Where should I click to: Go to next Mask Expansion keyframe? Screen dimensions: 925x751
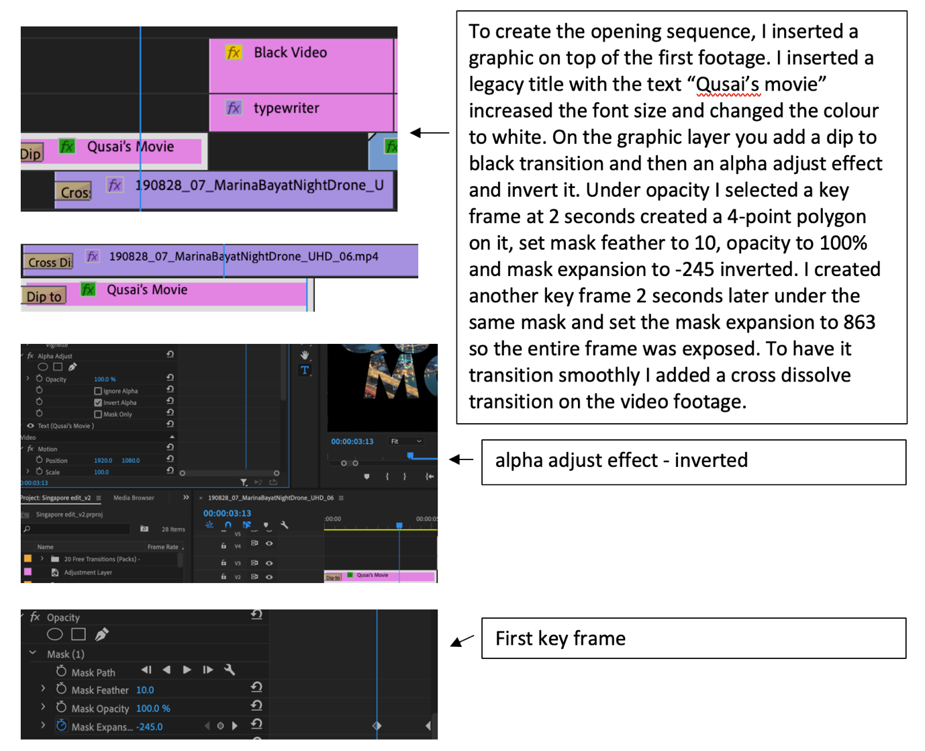click(x=234, y=725)
